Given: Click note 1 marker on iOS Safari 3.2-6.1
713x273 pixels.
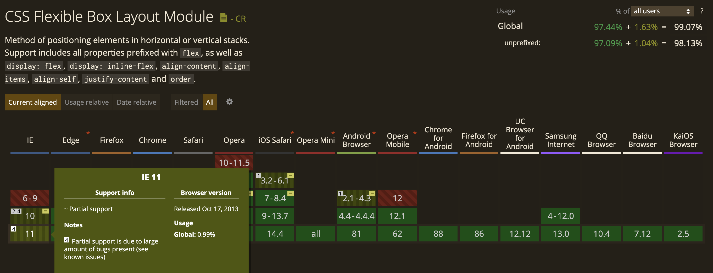Looking at the screenshot, I should tap(259, 176).
